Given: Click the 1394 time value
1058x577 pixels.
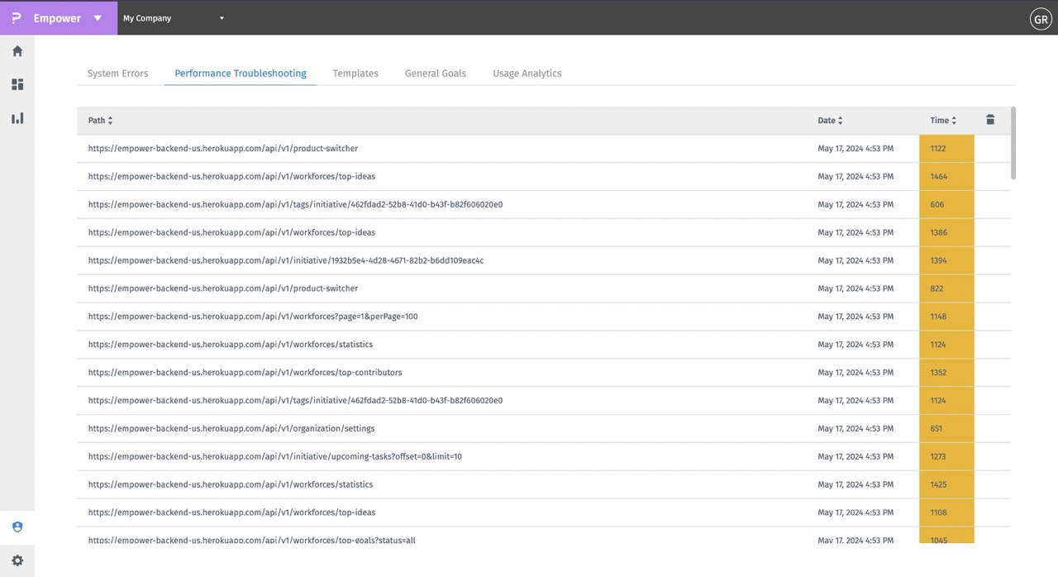Looking at the screenshot, I should click(938, 261).
